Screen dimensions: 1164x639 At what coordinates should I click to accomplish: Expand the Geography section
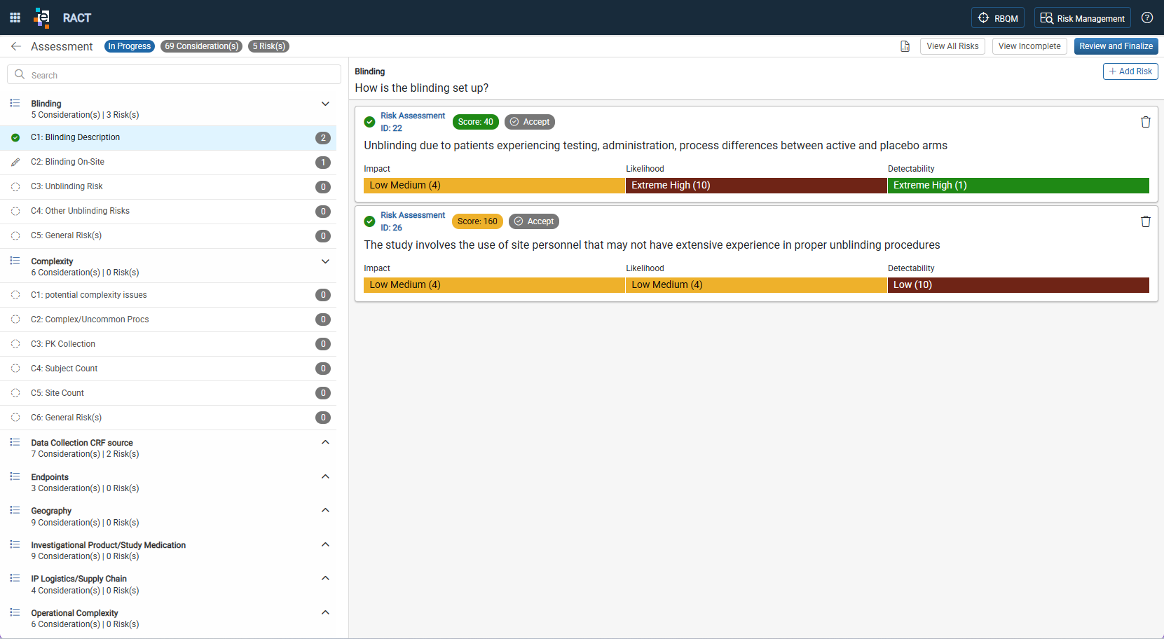click(x=325, y=510)
